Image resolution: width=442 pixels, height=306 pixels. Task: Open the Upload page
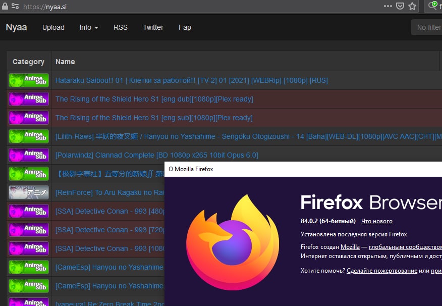(x=53, y=27)
